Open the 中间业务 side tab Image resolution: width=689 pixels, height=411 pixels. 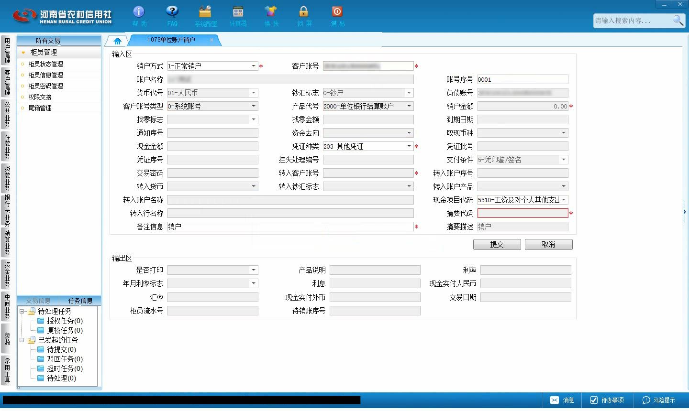7,306
